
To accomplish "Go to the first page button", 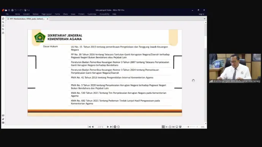I will [x=89, y=127].
